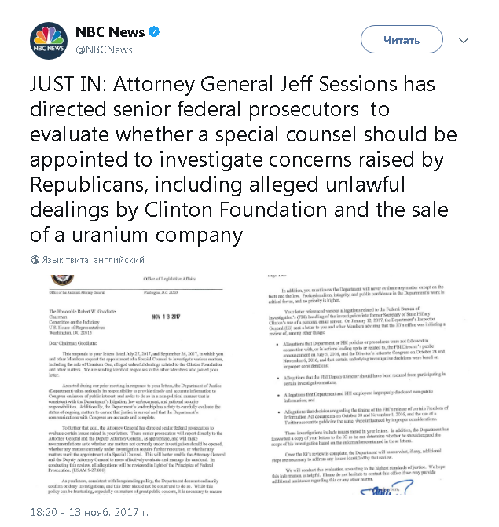Open the NBC News profile name
This screenshot has height=527, width=499.
[x=109, y=32]
